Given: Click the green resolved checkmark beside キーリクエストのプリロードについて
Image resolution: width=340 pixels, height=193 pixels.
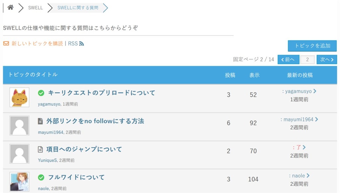Looking at the screenshot, I should (41, 93).
